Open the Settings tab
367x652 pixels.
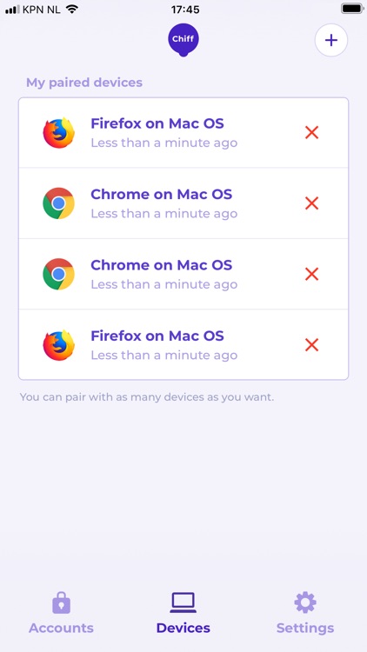(305, 613)
